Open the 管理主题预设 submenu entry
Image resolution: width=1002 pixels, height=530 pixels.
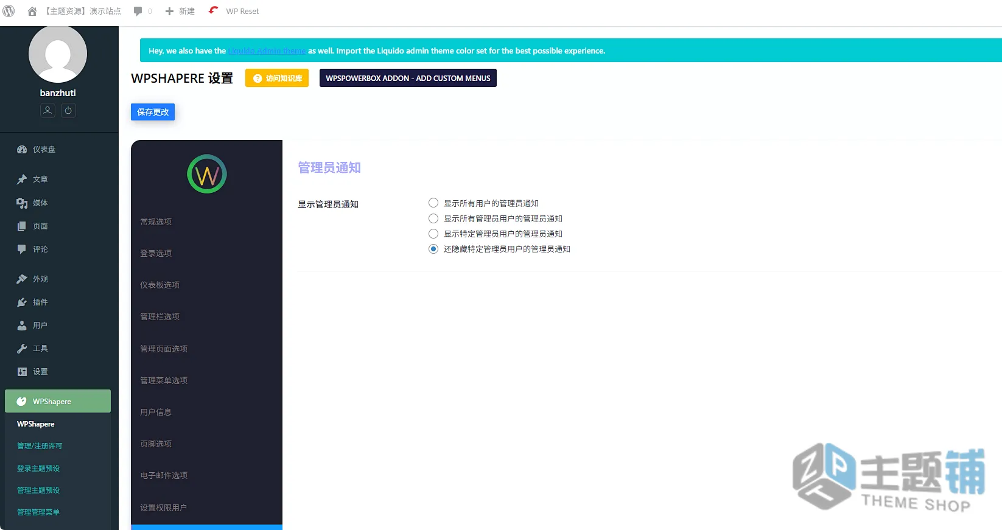click(38, 490)
